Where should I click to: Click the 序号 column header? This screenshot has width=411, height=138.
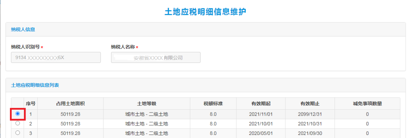coord(30,103)
